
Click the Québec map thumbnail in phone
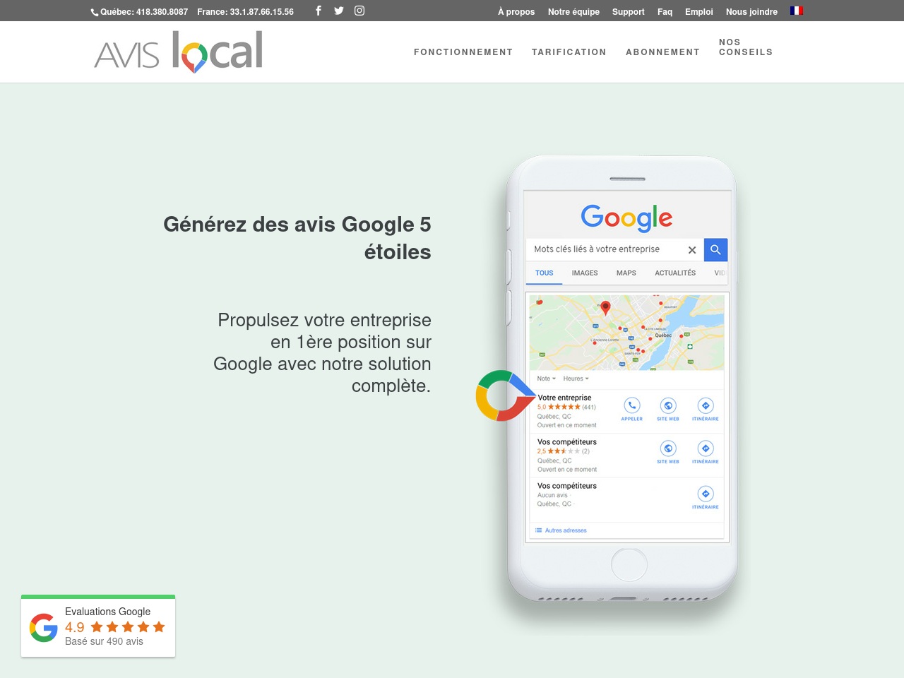(x=626, y=333)
